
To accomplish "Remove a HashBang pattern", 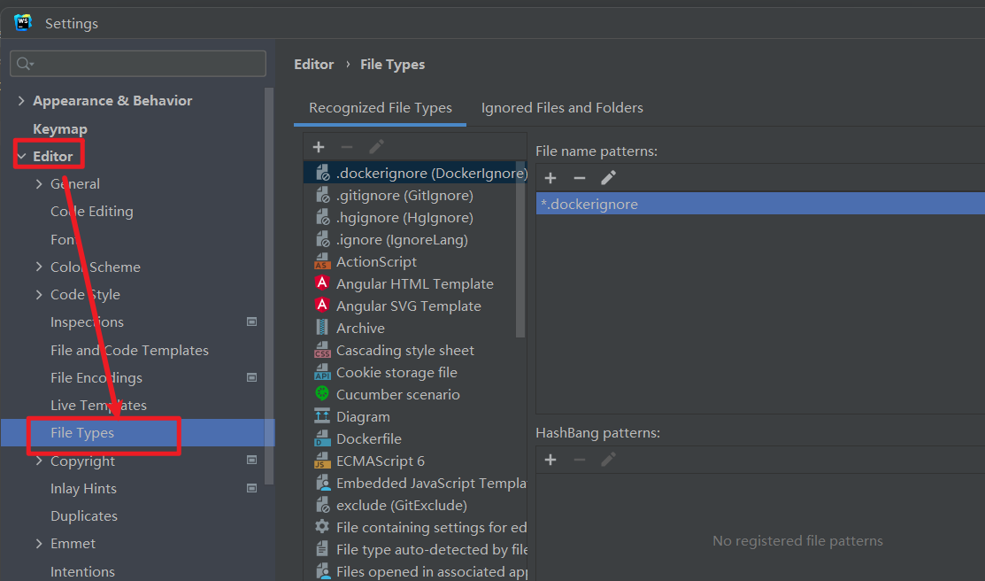I will click(x=579, y=460).
